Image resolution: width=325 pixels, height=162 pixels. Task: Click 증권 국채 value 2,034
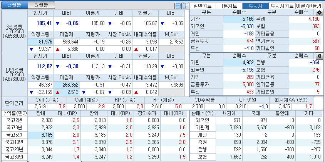(256, 142)
